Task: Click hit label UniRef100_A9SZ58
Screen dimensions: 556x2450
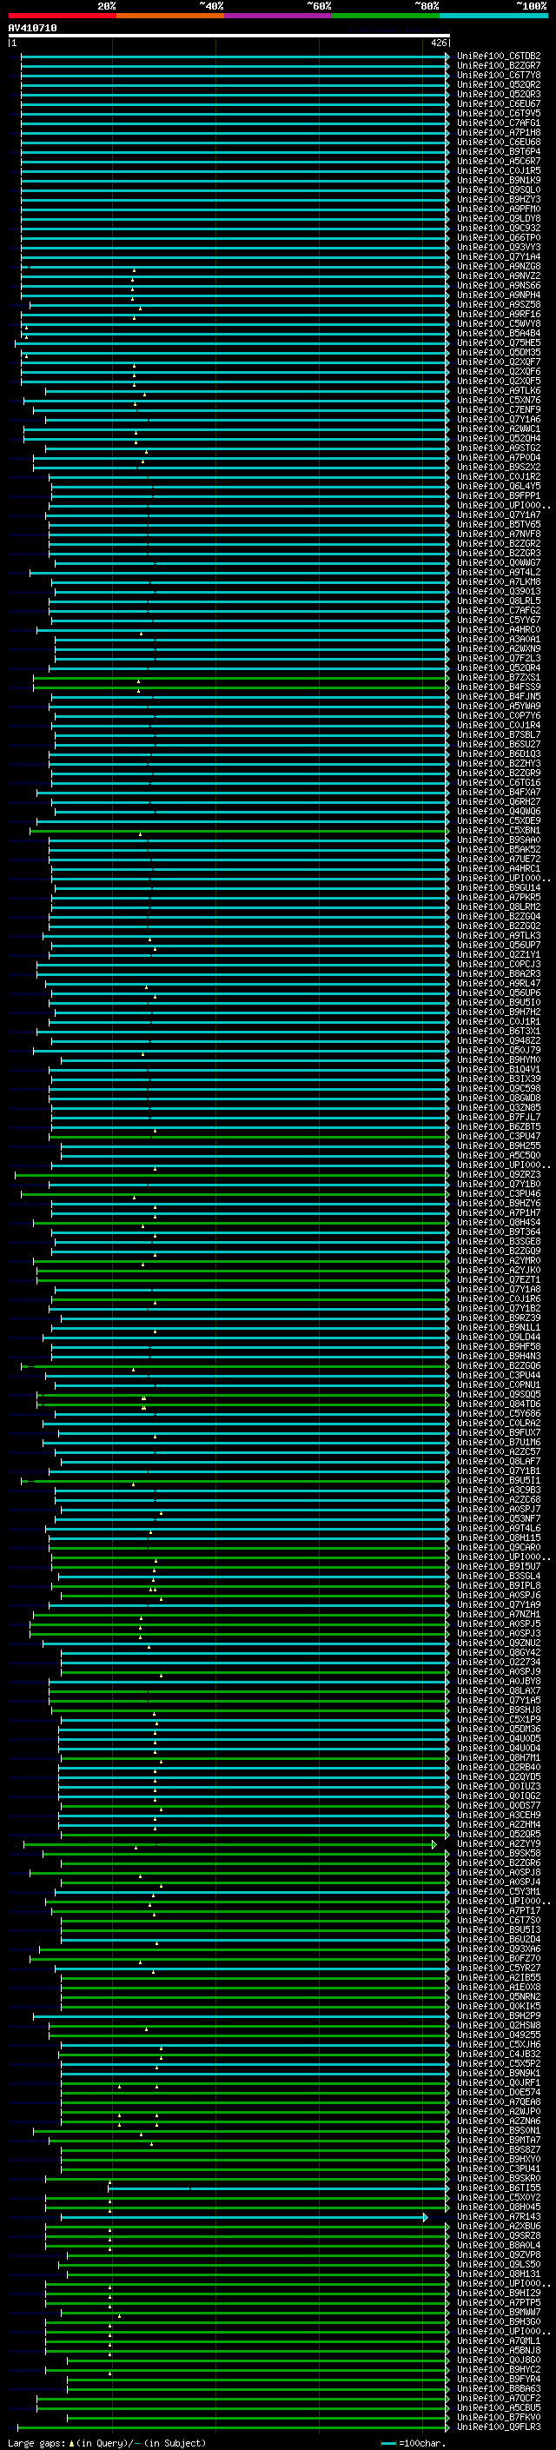Action: [x=499, y=304]
